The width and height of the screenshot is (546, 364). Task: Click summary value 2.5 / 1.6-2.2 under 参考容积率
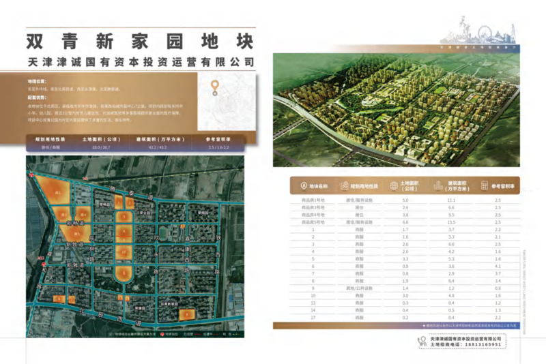(218, 147)
